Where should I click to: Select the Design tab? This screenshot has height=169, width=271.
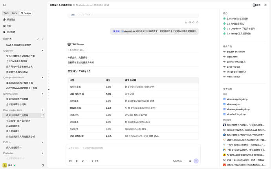(x=26, y=13)
